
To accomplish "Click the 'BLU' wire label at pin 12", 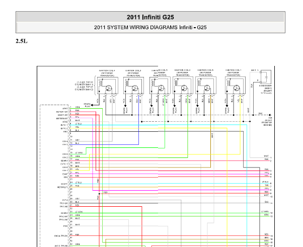I will click(x=77, y=143).
